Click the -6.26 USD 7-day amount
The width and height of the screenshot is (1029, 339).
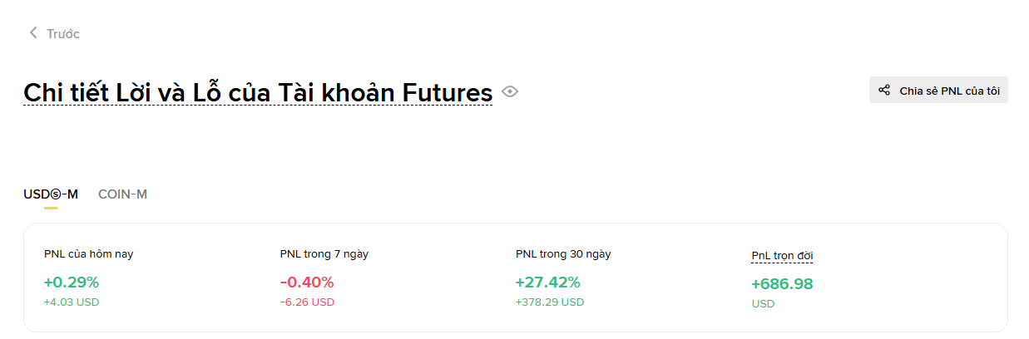[x=307, y=302]
